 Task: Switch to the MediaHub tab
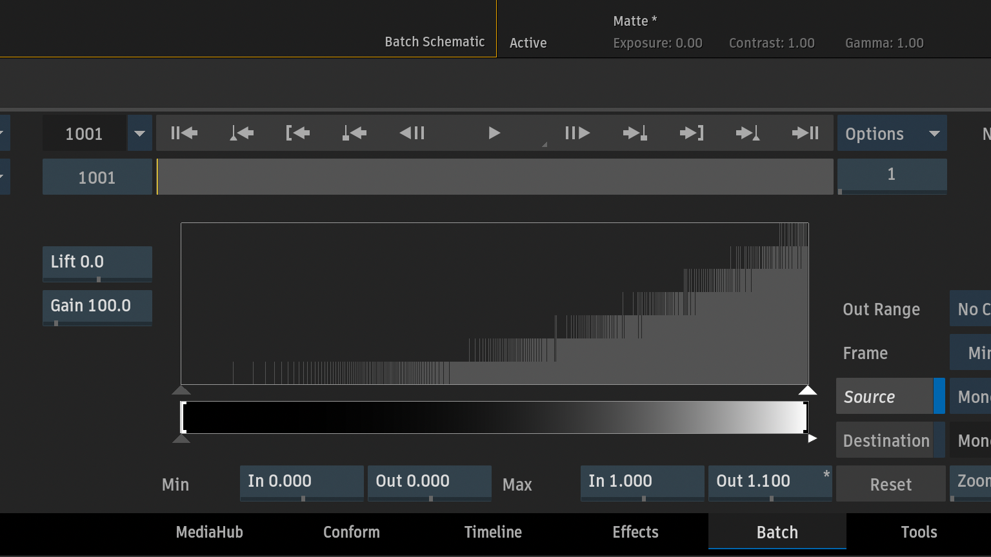(210, 532)
